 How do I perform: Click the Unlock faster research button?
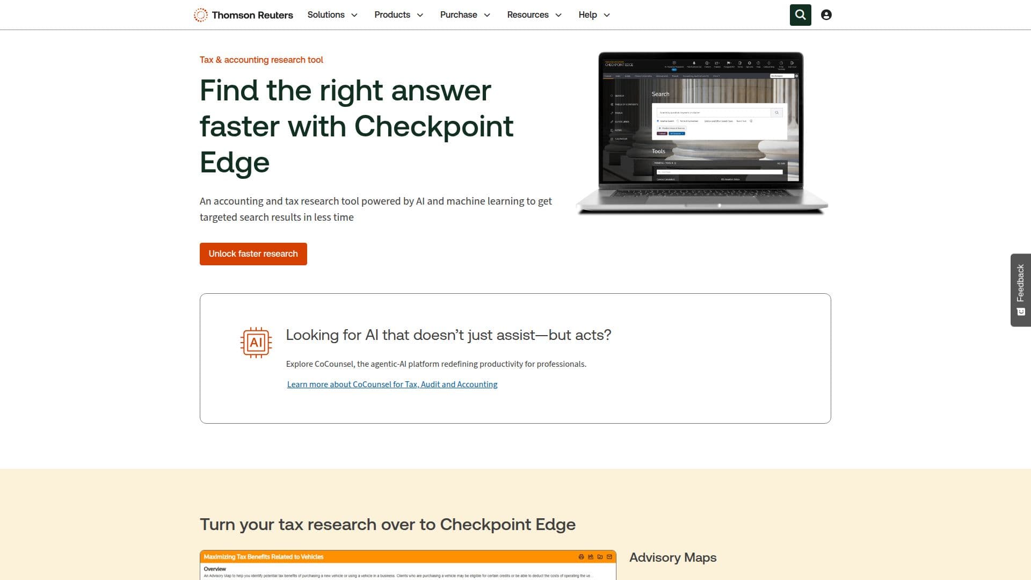pyautogui.click(x=253, y=254)
